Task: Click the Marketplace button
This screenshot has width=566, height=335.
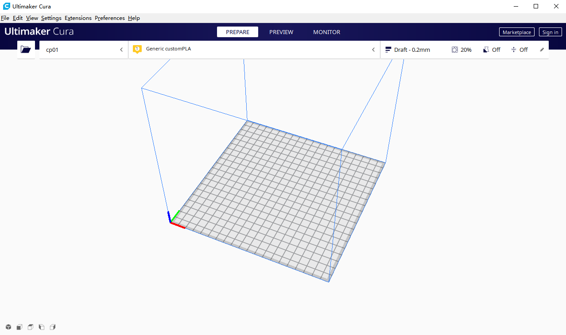Action: pos(516,32)
